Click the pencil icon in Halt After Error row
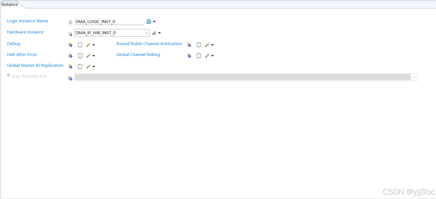 pyautogui.click(x=88, y=56)
